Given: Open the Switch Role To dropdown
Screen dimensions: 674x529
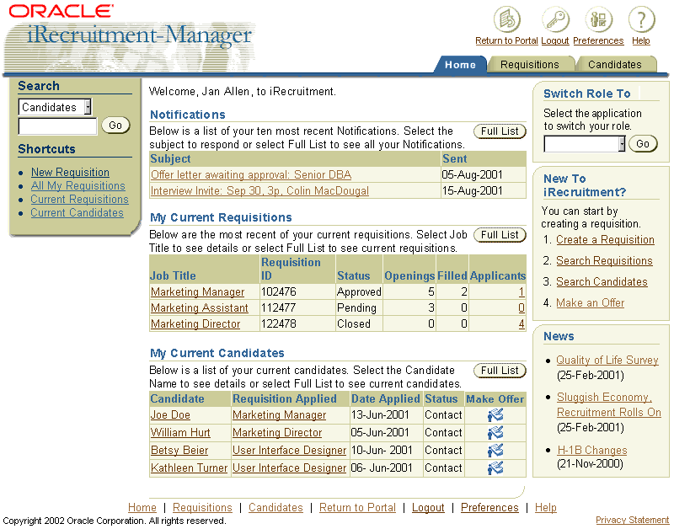Looking at the screenshot, I should [584, 144].
